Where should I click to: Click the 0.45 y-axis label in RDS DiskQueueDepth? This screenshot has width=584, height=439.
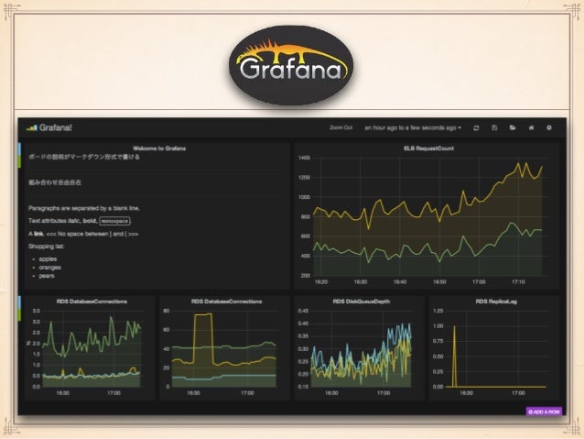[x=303, y=311]
